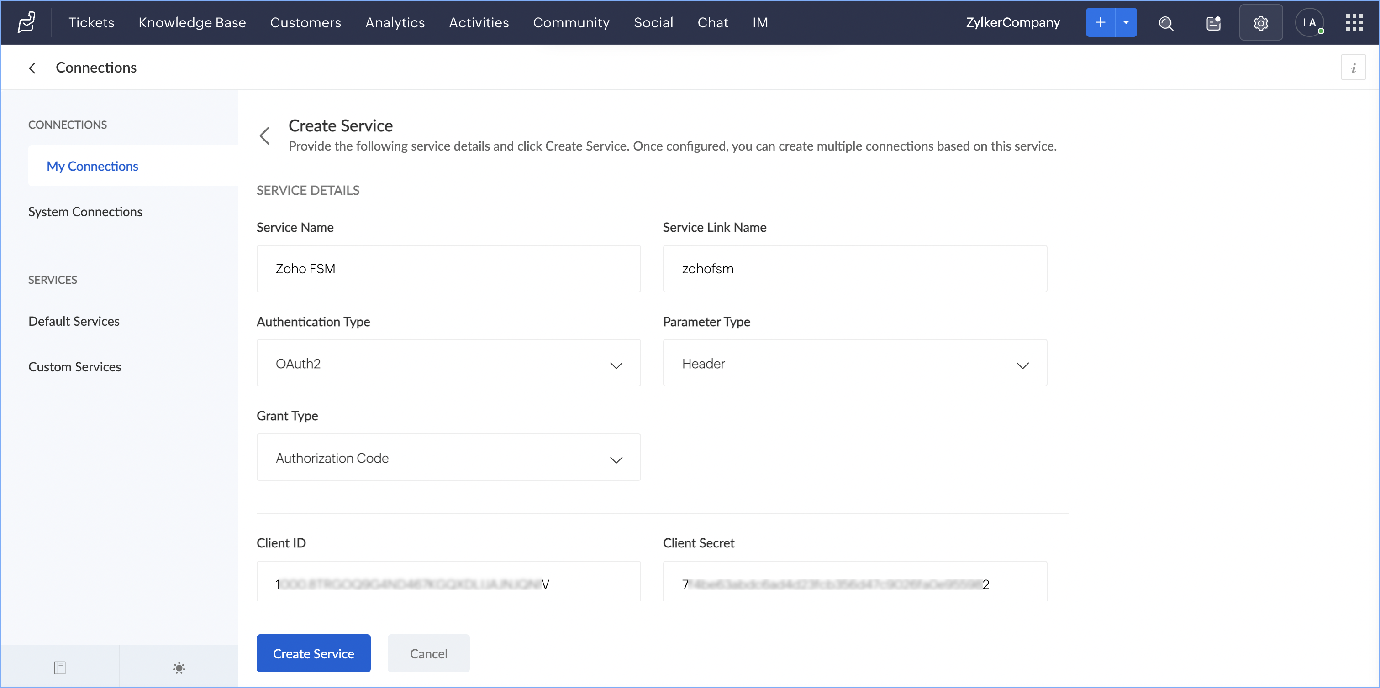Viewport: 1380px width, 688px height.
Task: Open the Social tab
Action: pyautogui.click(x=653, y=22)
